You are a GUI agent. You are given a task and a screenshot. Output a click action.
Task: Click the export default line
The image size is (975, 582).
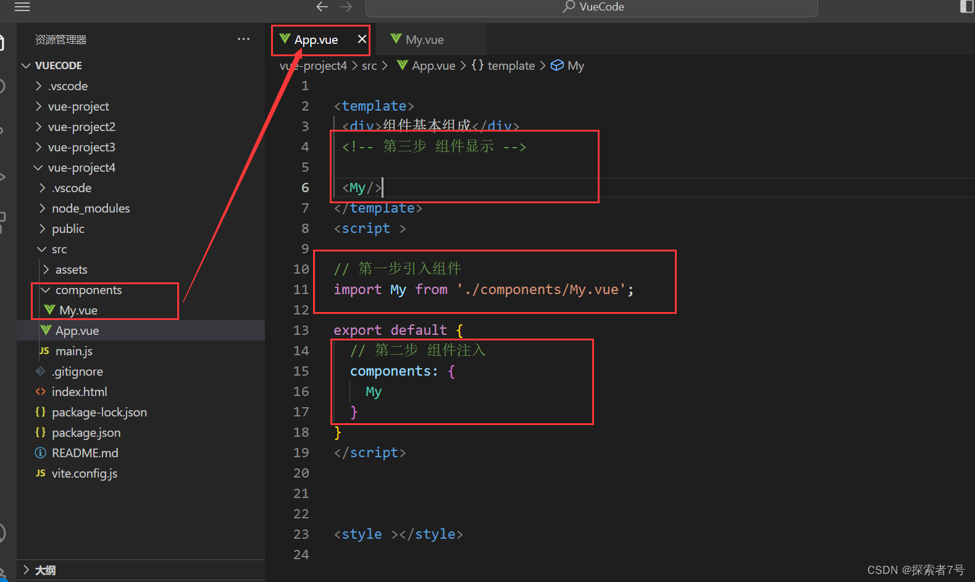click(x=398, y=330)
